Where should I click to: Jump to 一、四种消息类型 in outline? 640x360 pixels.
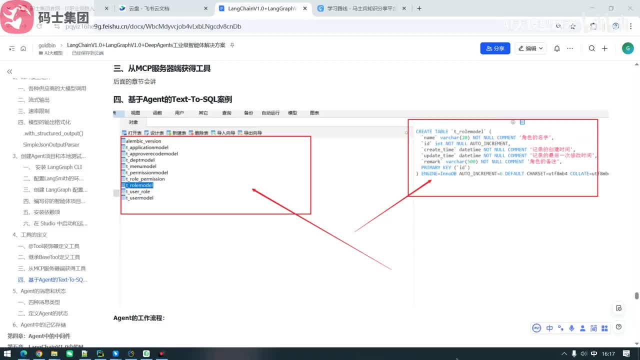(38, 302)
